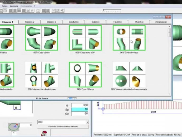182x137 pixels.
Task: Select the 3D right-angle elbow in 068 Codo recto
Action: [93, 44]
